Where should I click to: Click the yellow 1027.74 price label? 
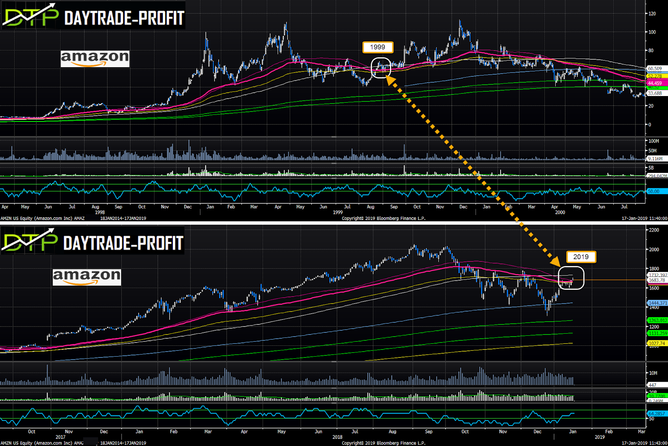(x=657, y=343)
